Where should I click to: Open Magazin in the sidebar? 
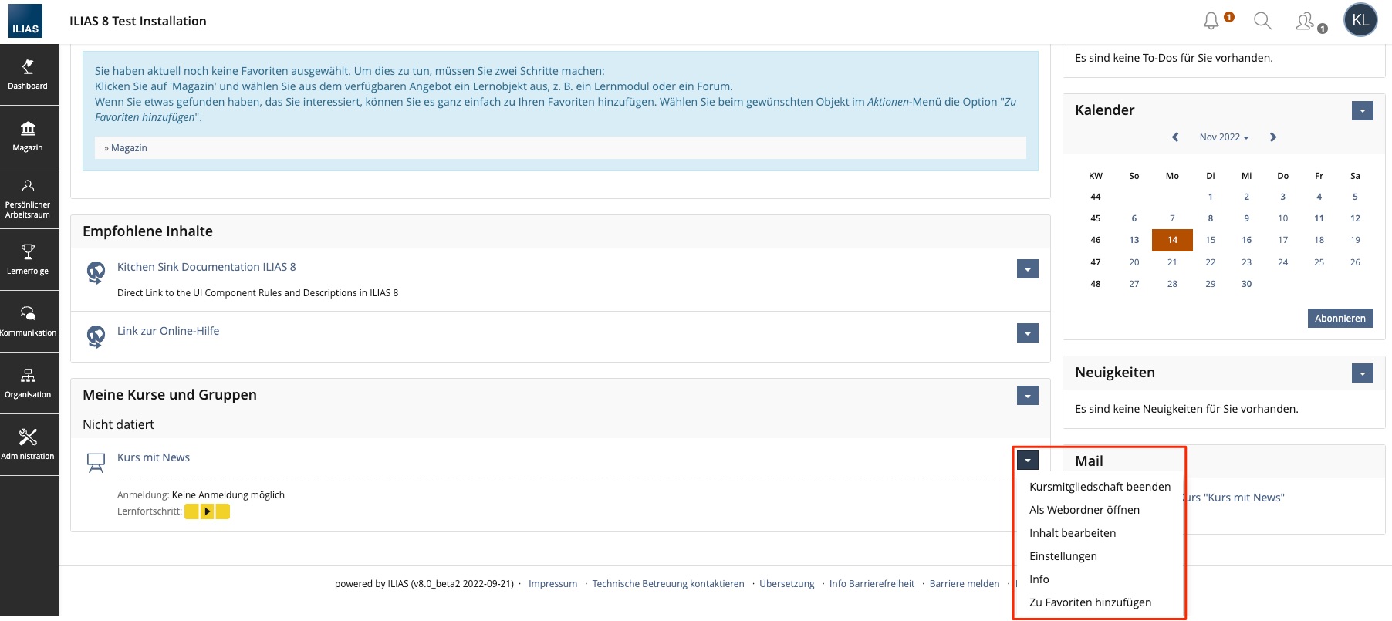pyautogui.click(x=28, y=136)
